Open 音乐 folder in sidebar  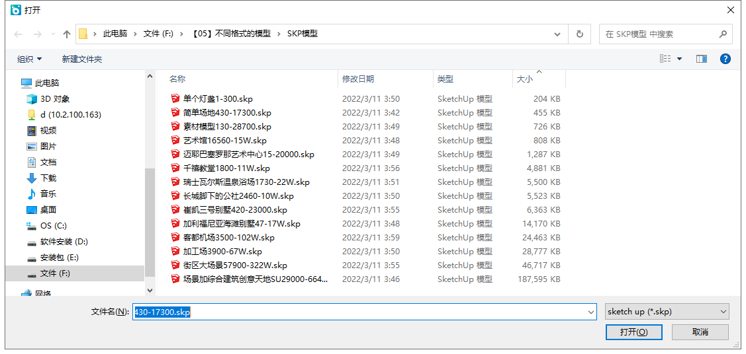48,194
